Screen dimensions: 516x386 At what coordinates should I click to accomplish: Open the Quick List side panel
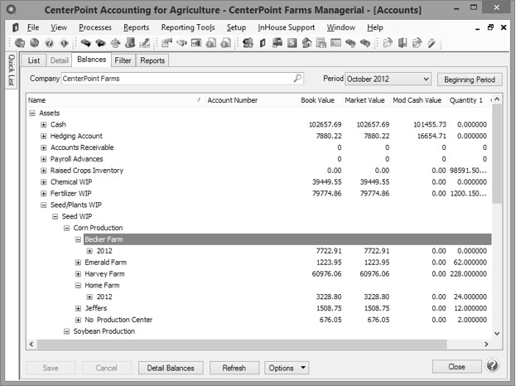click(12, 70)
